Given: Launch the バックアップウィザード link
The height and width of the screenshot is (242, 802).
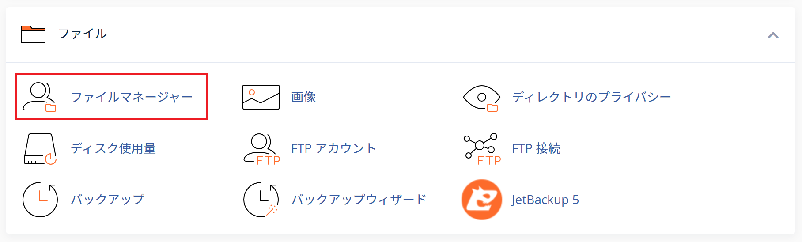Looking at the screenshot, I should coord(359,200).
